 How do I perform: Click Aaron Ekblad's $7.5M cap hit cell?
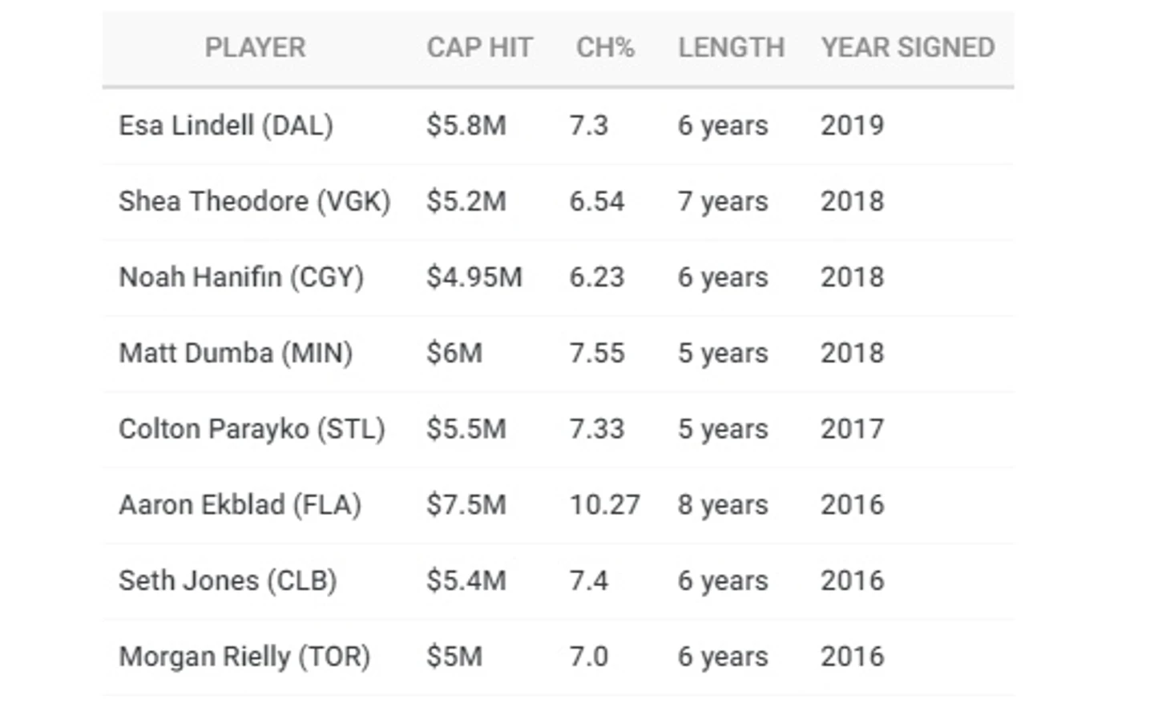[466, 505]
